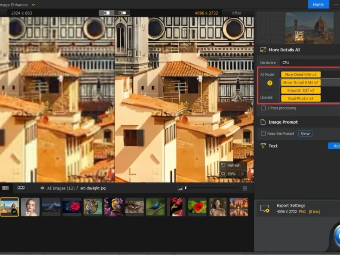Click the Text tool icon

263,146
